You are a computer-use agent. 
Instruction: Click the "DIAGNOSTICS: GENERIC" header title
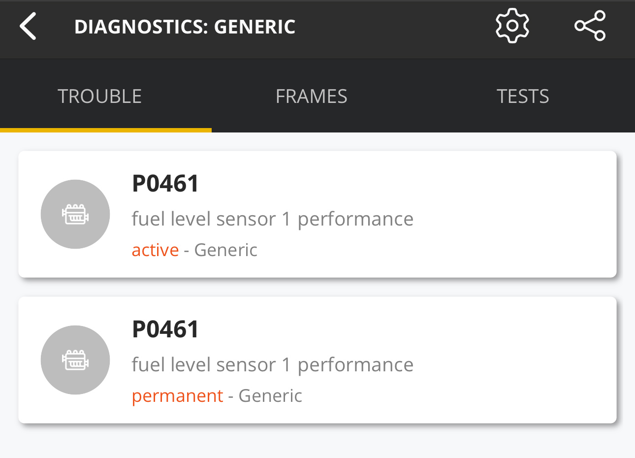185,27
